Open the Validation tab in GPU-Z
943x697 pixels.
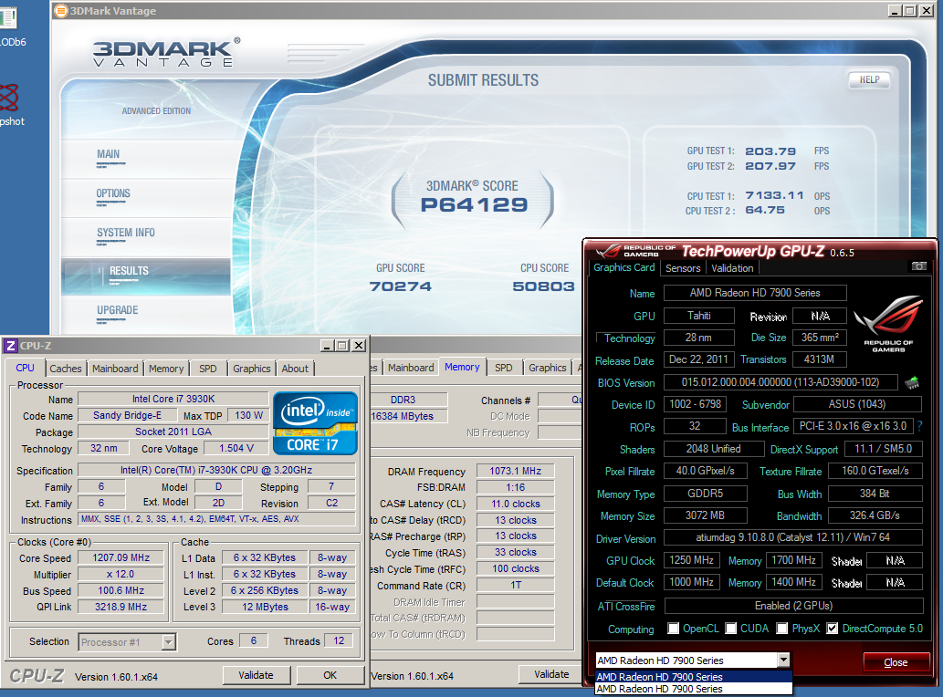point(732,268)
